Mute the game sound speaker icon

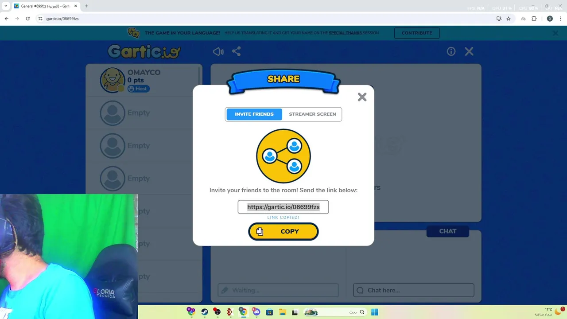click(x=218, y=52)
